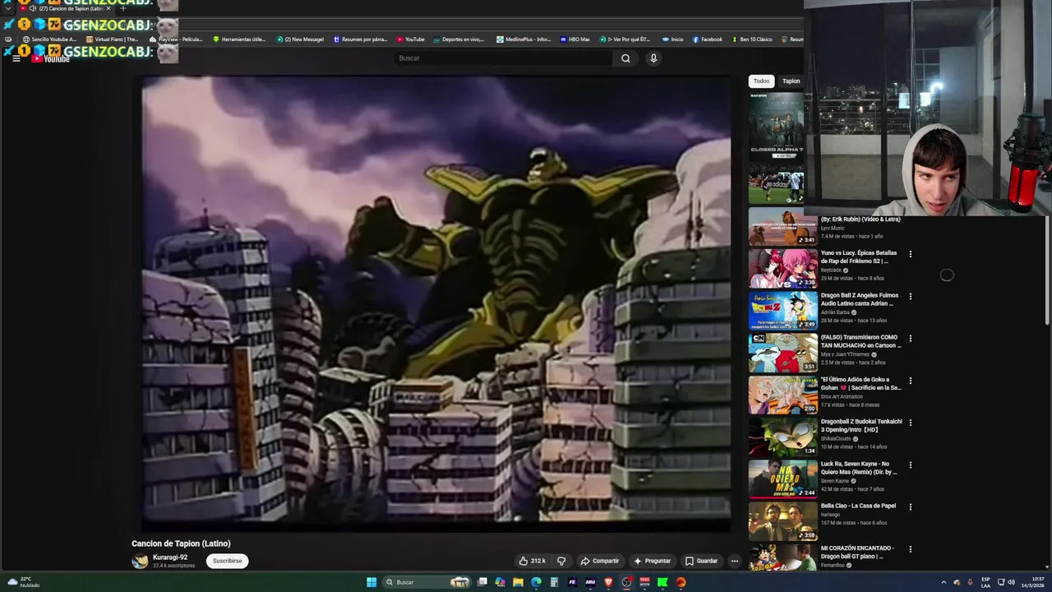The image size is (1052, 592).
Task: Open ESP LAA language switcher
Action: (x=985, y=582)
